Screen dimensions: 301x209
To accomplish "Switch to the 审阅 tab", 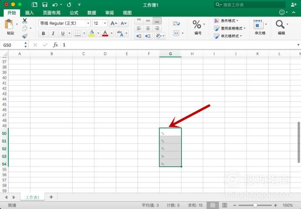I will coord(110,13).
